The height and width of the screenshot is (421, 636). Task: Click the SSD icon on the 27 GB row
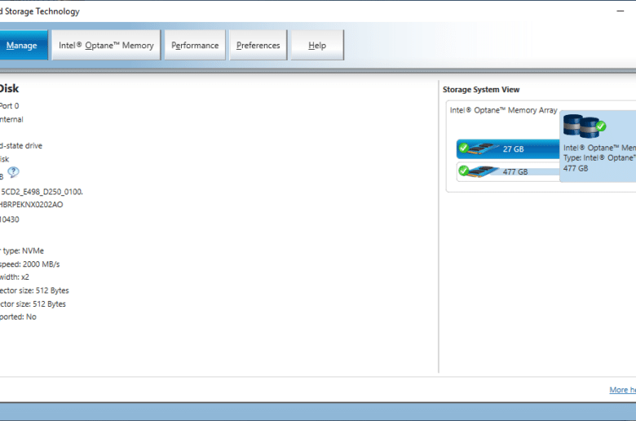[x=484, y=148]
